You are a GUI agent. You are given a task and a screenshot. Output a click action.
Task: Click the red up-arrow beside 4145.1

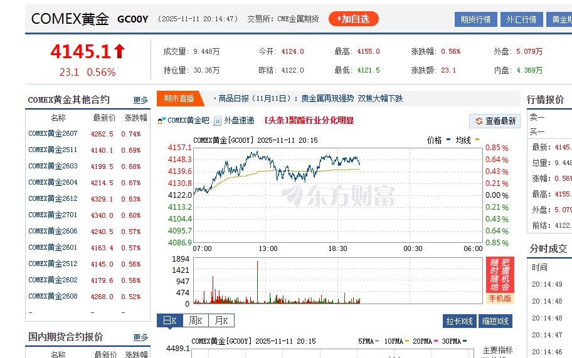tap(119, 51)
